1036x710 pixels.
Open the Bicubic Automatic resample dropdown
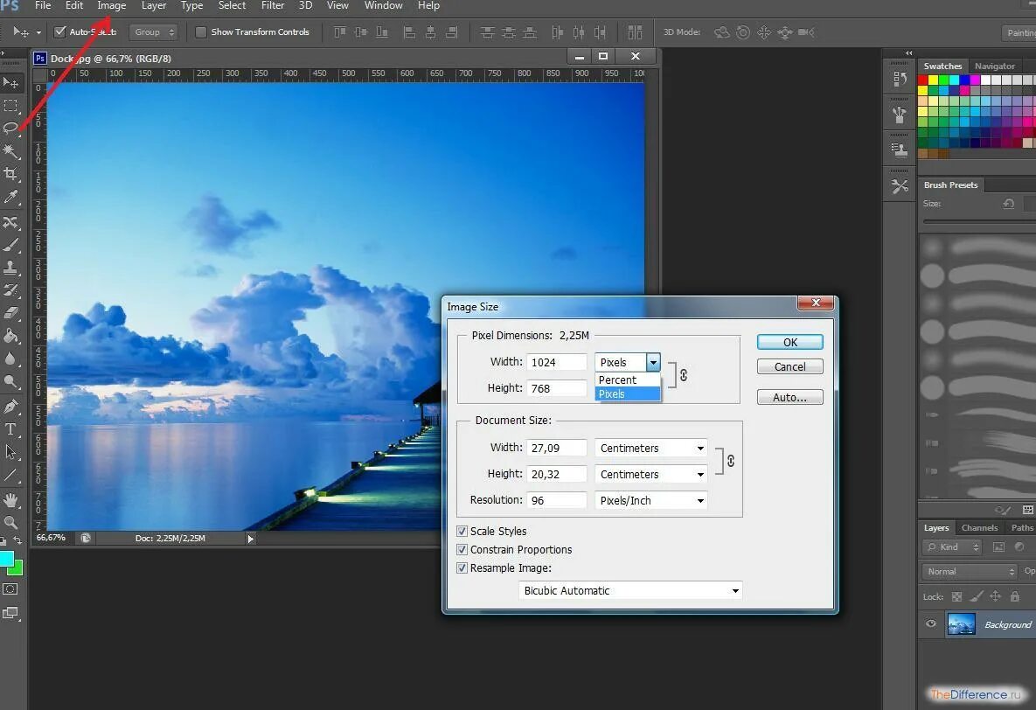pos(631,590)
